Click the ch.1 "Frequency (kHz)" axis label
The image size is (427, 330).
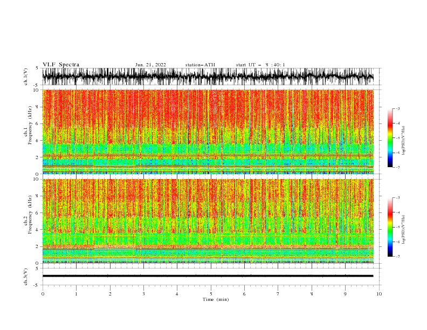point(30,125)
